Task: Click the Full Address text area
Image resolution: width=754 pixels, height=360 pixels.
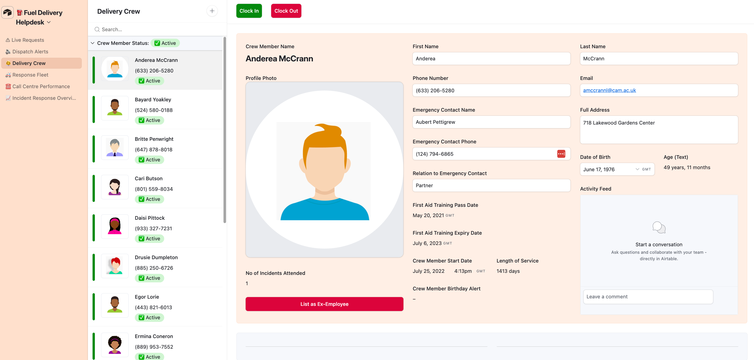Action: click(659, 130)
